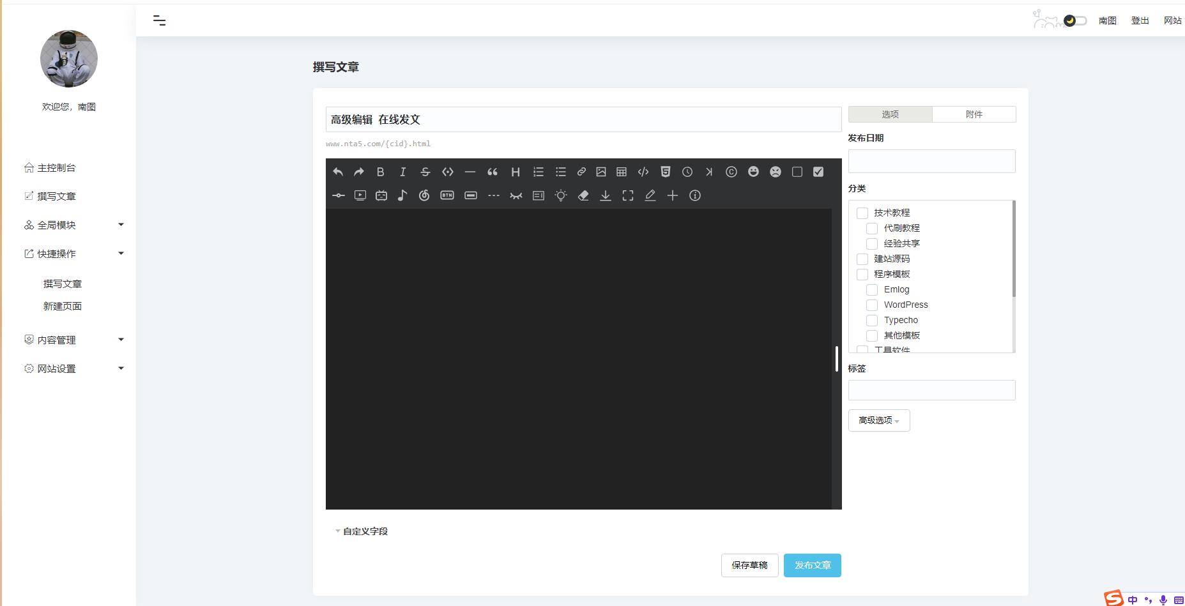
Task: Toggle the dark mode switch
Action: tap(1075, 20)
